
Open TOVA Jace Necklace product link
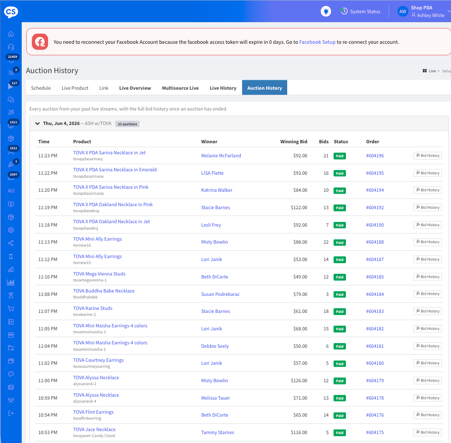pyautogui.click(x=94, y=429)
